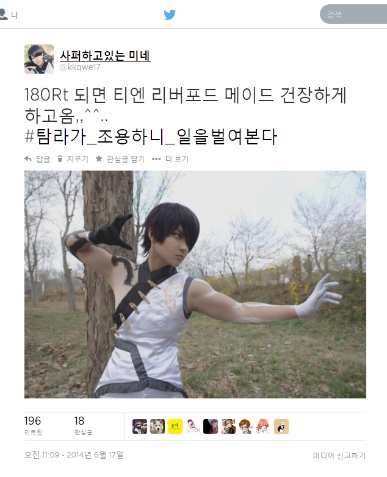Viewport: 387px width, 477px height.
Task: Open the 사퍼하고있는 미네 display name link
Action: (105, 55)
